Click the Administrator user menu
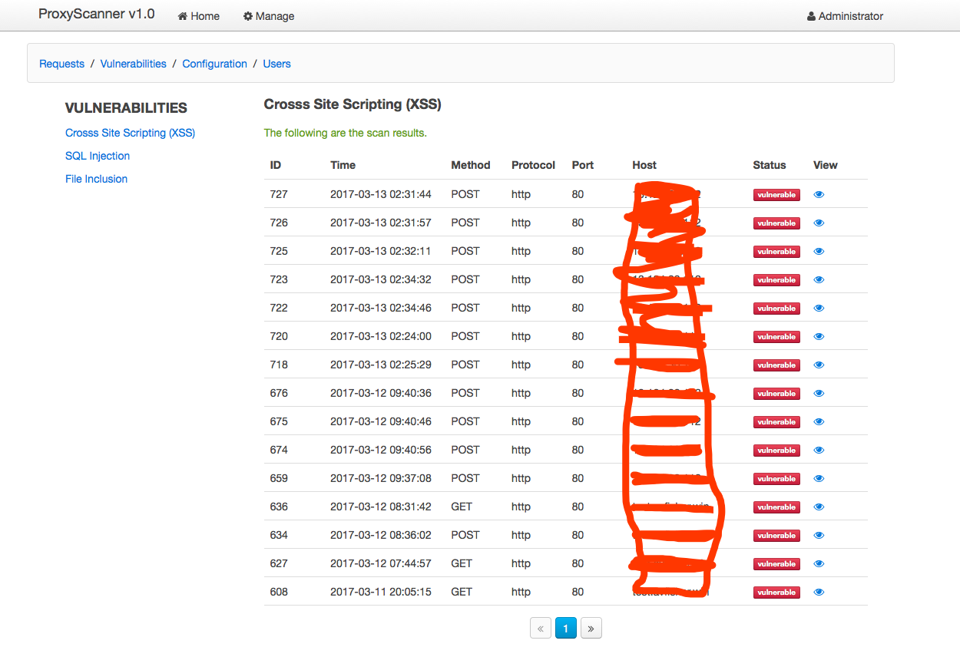960x647 pixels. tap(845, 16)
